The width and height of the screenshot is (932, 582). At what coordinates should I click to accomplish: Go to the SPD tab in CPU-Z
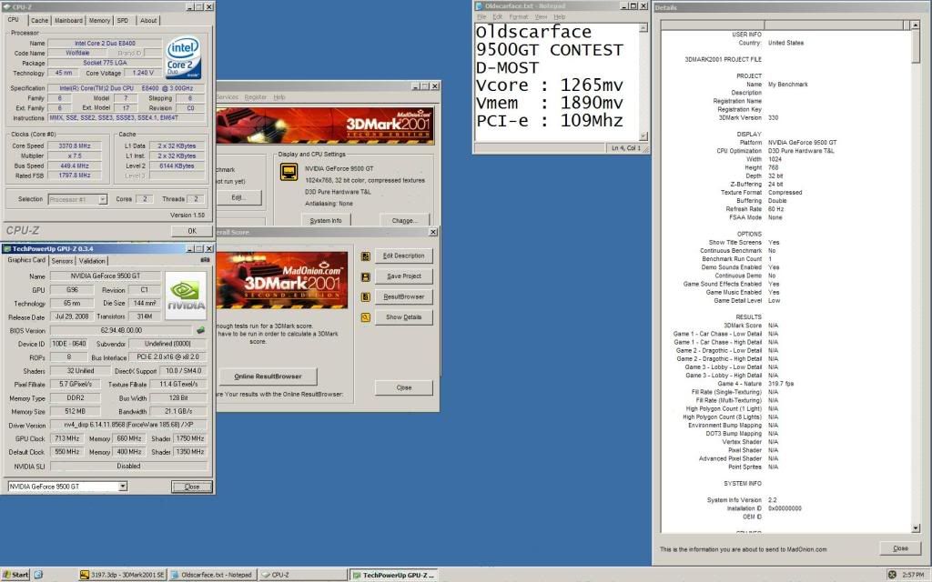point(123,20)
